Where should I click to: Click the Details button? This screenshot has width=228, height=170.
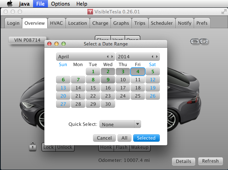coord(184,161)
